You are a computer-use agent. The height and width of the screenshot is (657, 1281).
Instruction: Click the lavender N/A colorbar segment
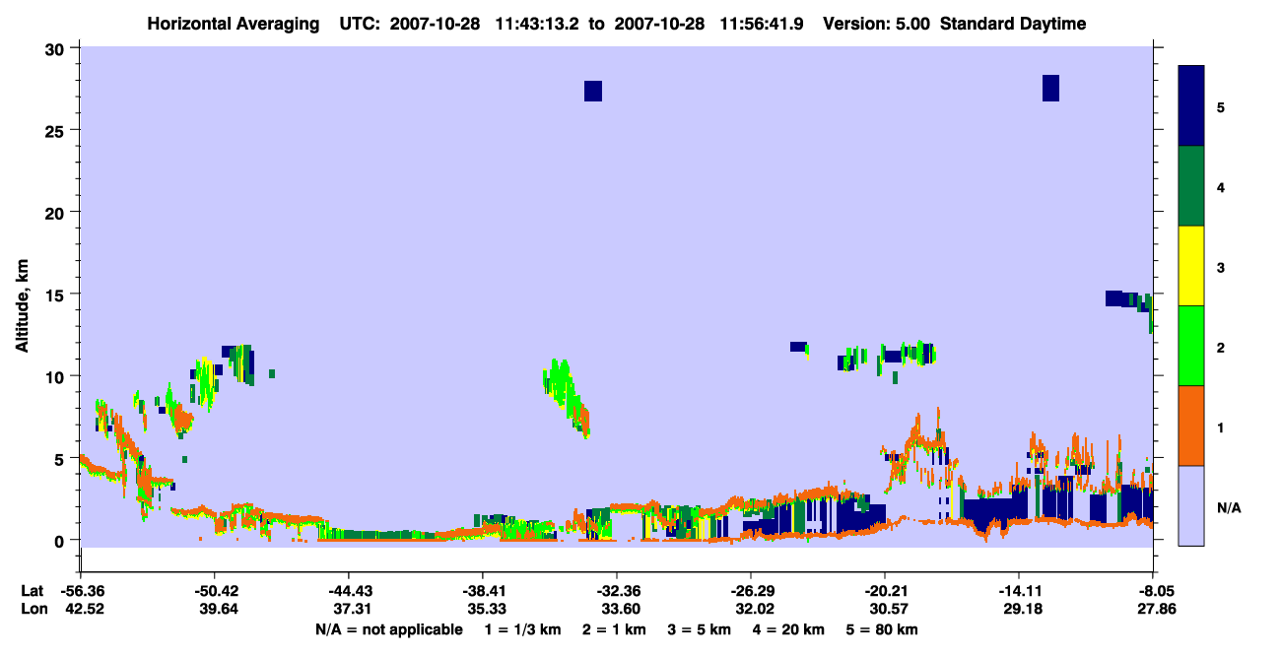click(x=1191, y=505)
